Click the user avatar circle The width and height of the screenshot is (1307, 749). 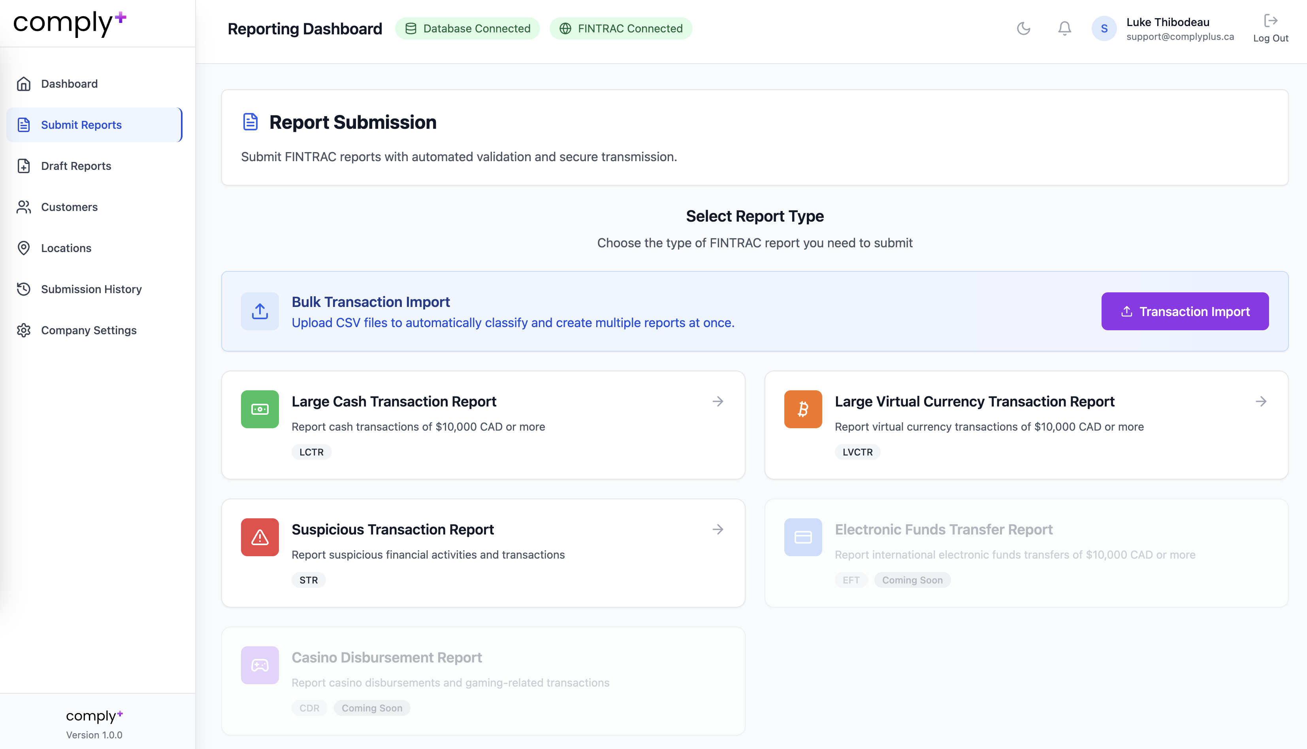point(1104,28)
